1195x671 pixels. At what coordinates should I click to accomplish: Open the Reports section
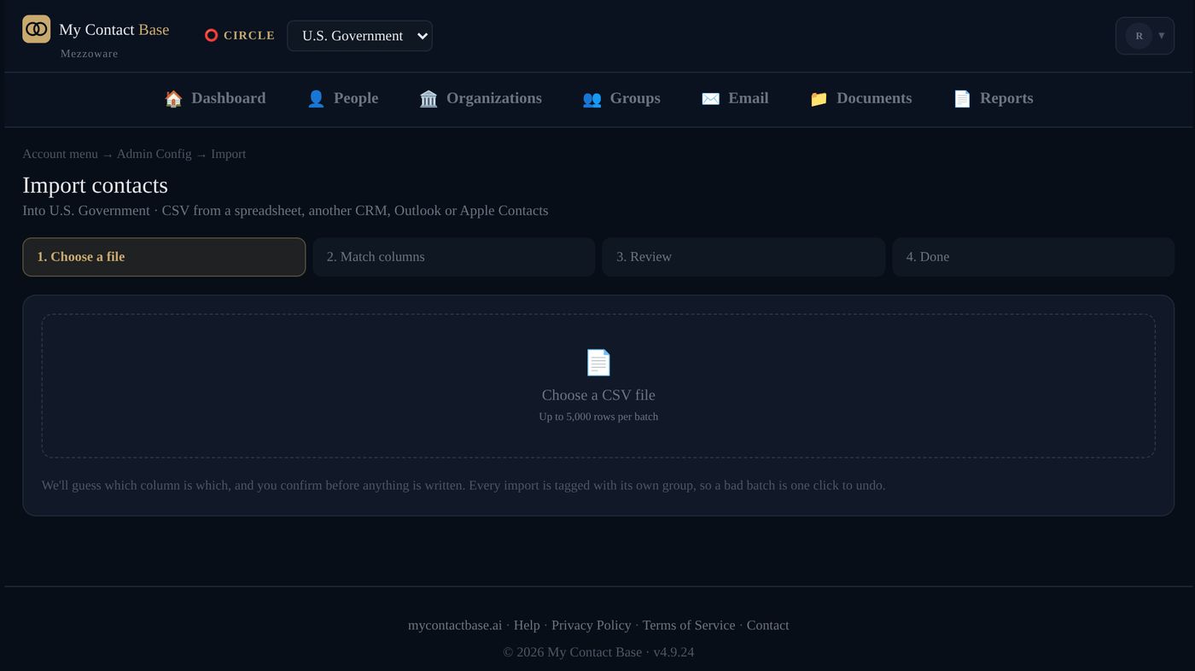coord(993,98)
